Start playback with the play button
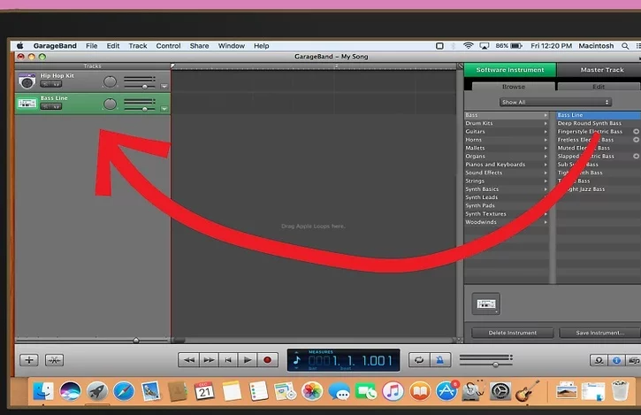This screenshot has width=641, height=415. pos(248,360)
